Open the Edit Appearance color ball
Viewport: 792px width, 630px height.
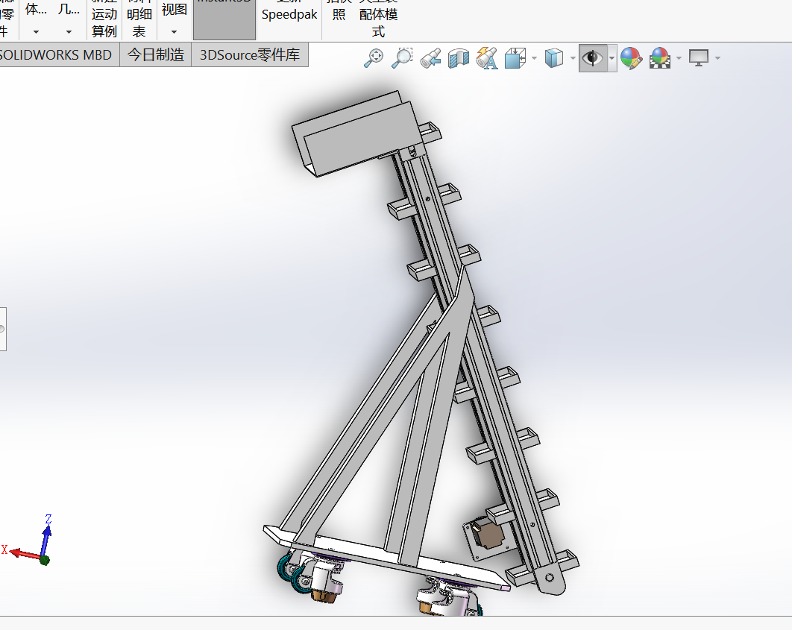point(631,57)
